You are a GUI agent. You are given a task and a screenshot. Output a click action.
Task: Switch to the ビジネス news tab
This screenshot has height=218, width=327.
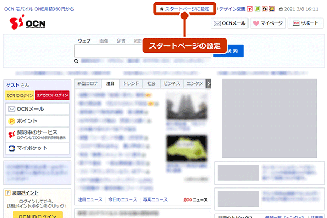tap(172, 83)
